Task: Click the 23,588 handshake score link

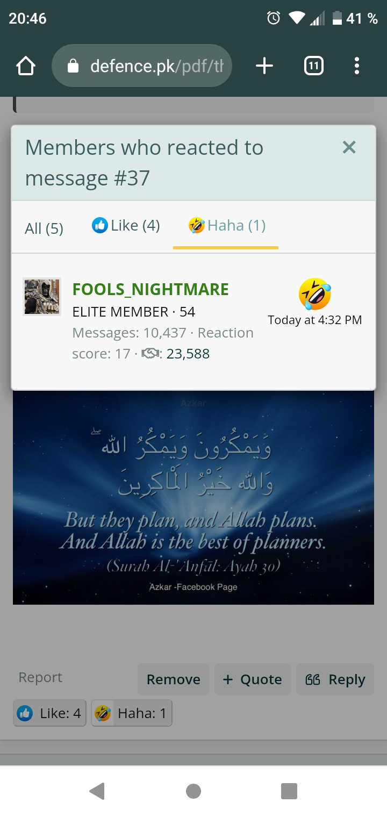Action: (188, 354)
